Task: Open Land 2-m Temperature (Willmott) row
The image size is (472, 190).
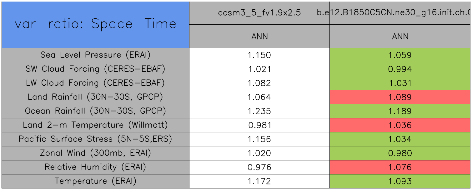Action: click(95, 125)
